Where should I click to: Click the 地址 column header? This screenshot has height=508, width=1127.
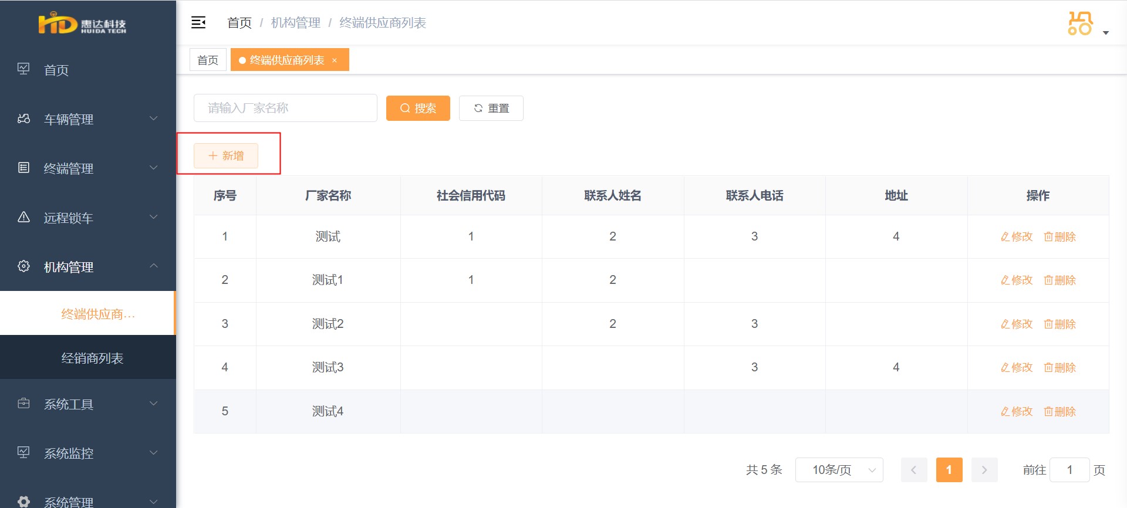896,195
